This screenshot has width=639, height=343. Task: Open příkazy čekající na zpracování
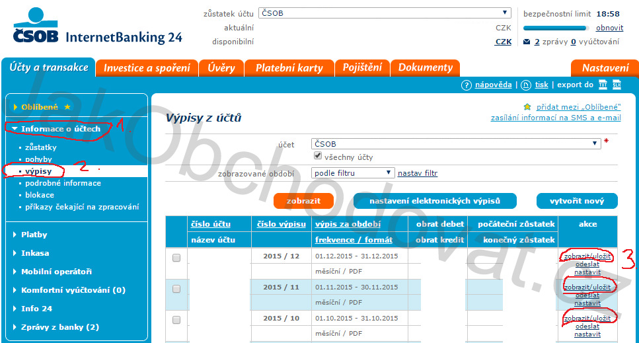point(82,207)
